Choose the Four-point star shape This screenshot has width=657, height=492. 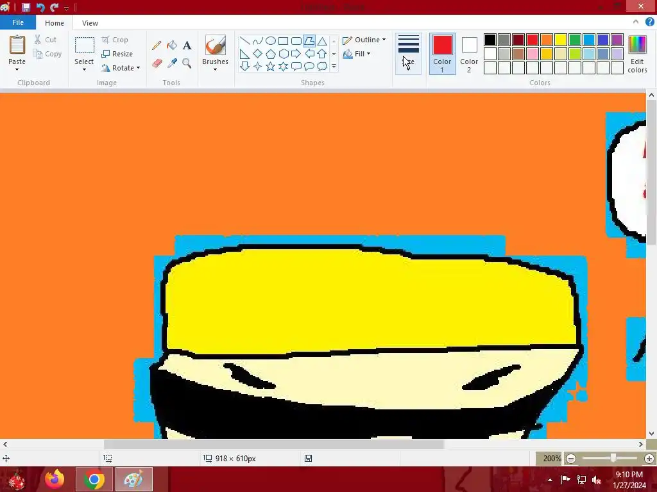pos(258,66)
